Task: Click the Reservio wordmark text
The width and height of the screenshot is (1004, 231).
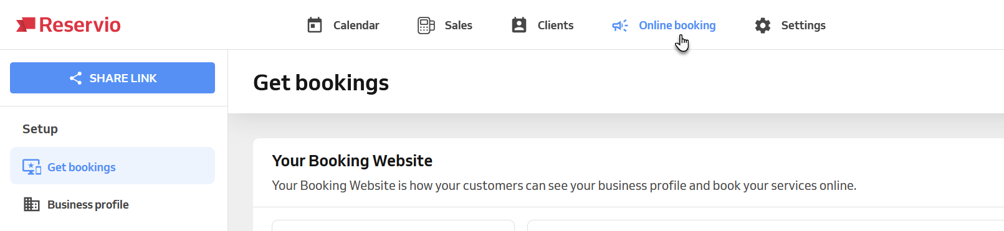Action: 80,25
